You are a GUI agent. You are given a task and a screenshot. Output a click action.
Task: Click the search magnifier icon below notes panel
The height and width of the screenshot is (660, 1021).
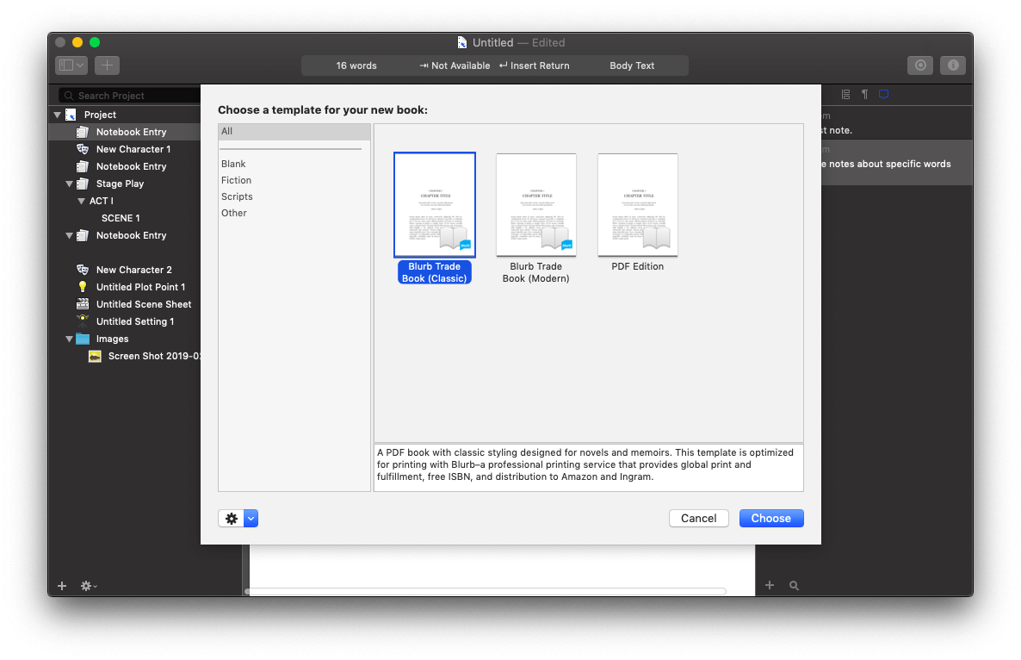[794, 586]
